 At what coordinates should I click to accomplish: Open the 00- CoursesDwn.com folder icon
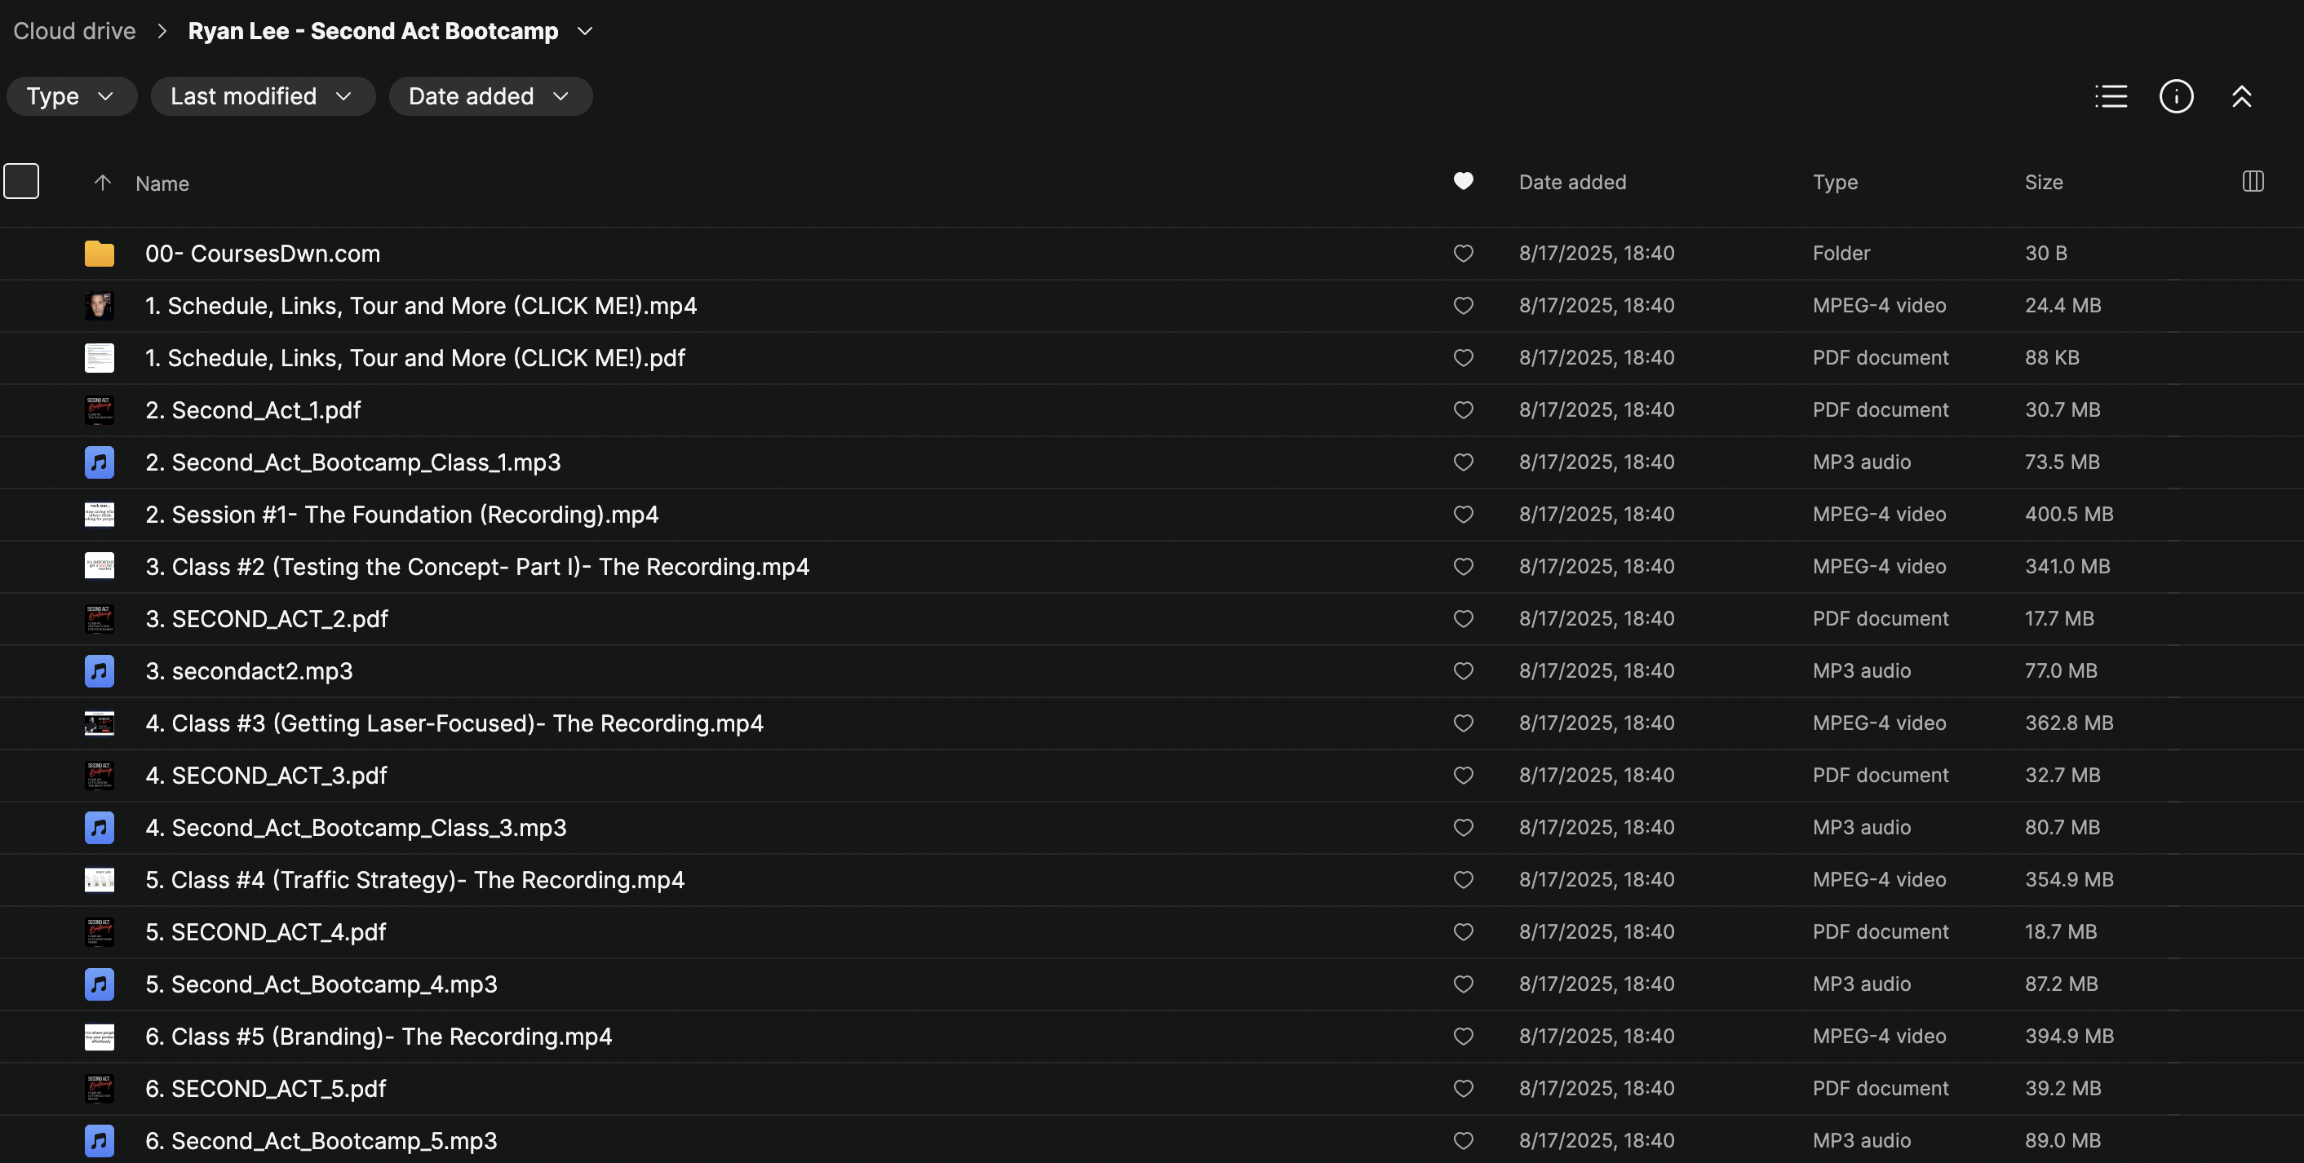[x=100, y=254]
